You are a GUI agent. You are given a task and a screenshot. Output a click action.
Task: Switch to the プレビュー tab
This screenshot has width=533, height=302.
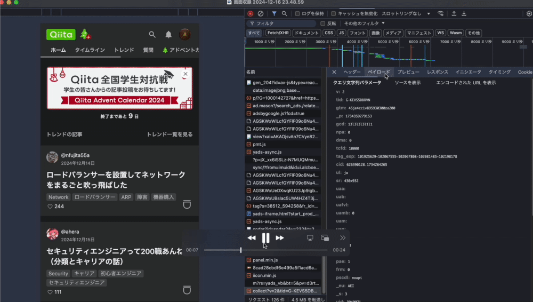point(408,72)
